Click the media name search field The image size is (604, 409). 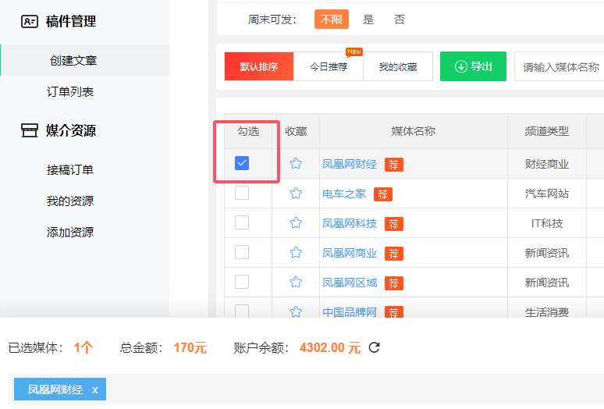(x=560, y=66)
